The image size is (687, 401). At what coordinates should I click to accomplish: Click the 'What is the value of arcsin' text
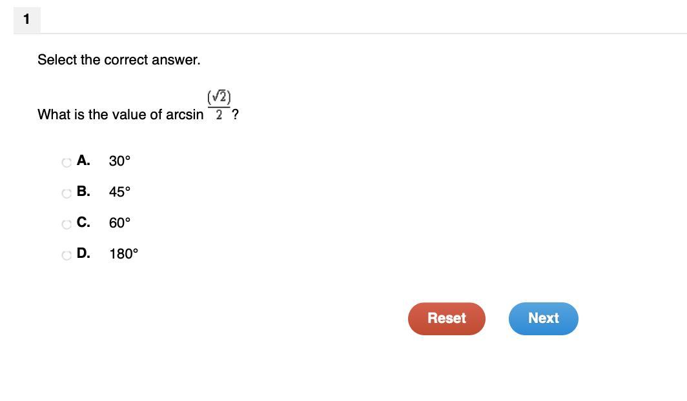pyautogui.click(x=120, y=115)
